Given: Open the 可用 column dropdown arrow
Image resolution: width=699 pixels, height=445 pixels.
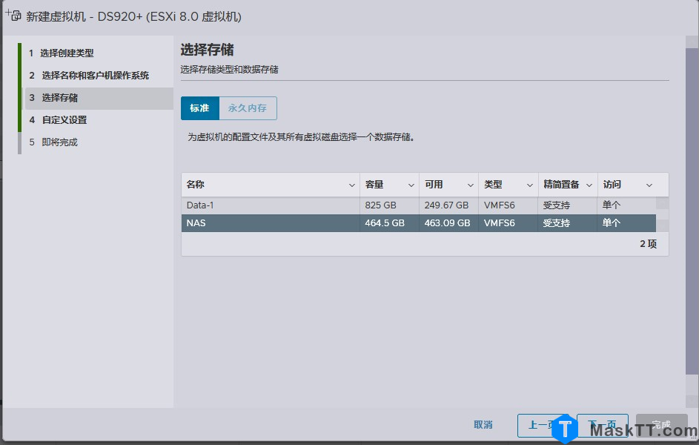Looking at the screenshot, I should (x=470, y=185).
